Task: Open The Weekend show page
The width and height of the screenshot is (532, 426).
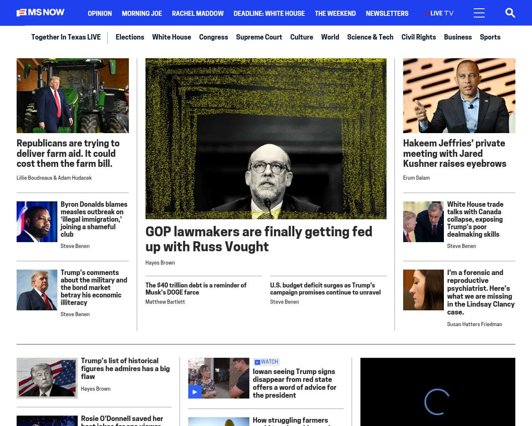Action: [335, 13]
